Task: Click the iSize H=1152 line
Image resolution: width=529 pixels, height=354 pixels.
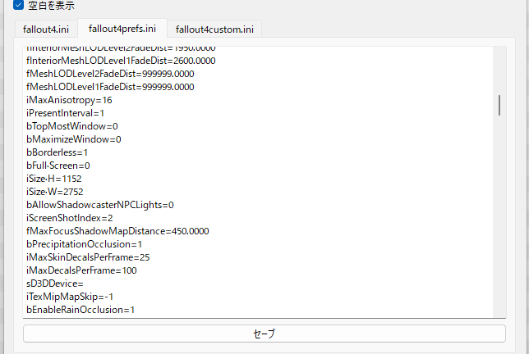Action: (54, 179)
